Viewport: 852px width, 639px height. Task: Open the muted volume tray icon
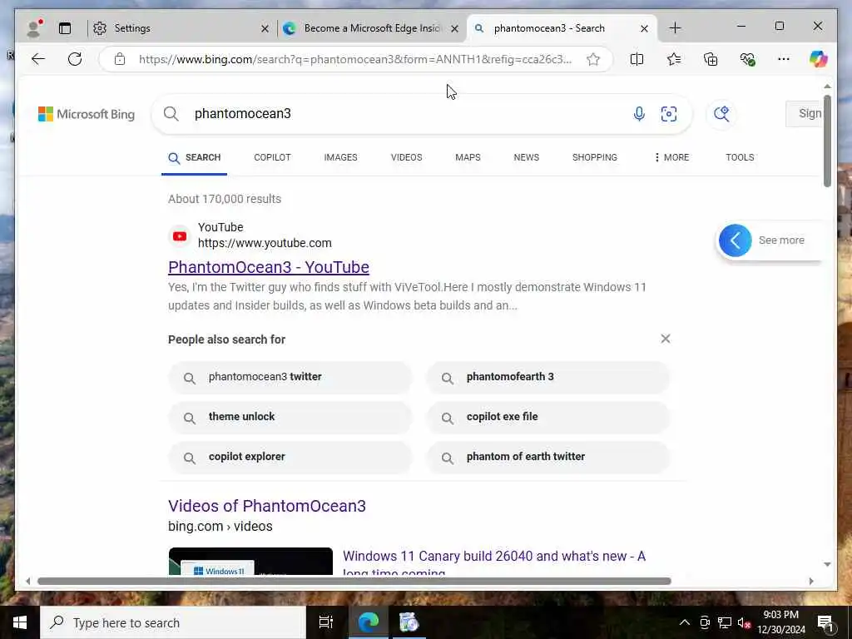coord(745,622)
